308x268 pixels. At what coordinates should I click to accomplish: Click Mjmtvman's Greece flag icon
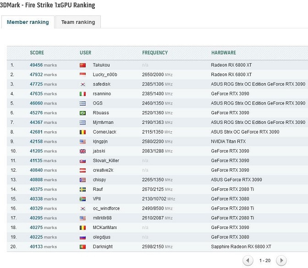tap(82, 123)
